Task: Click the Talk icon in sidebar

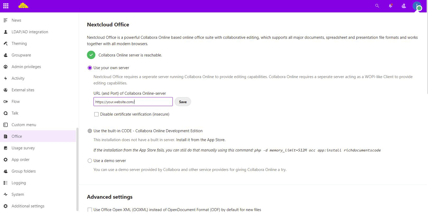Action: (x=6, y=113)
